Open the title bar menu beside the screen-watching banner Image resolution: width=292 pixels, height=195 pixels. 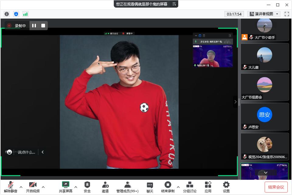coord(174,4)
